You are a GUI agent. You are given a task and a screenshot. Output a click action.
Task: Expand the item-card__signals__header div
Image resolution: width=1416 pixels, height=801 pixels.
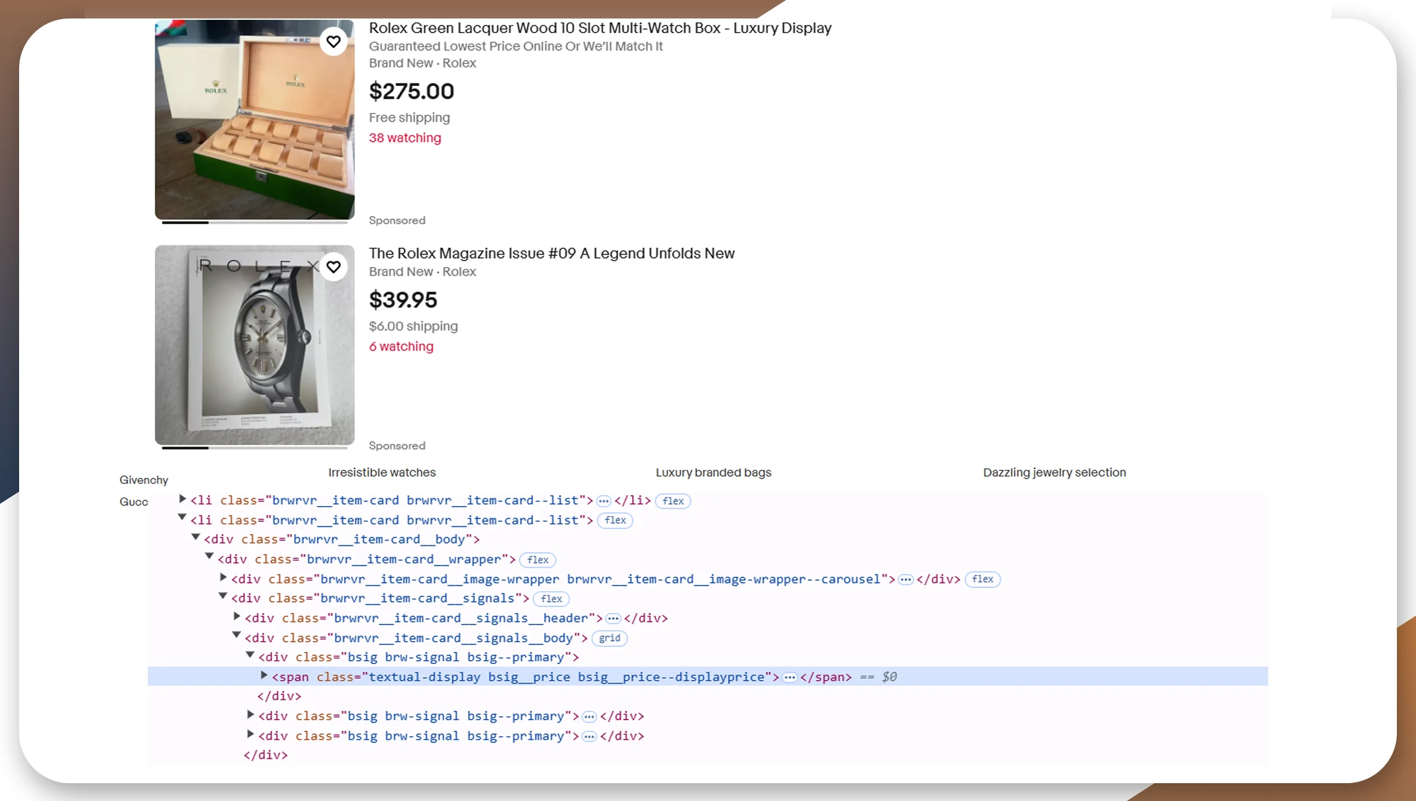coord(237,616)
